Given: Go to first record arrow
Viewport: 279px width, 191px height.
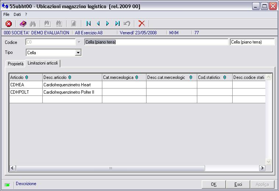Looking at the screenshot, I should pos(88,24).
